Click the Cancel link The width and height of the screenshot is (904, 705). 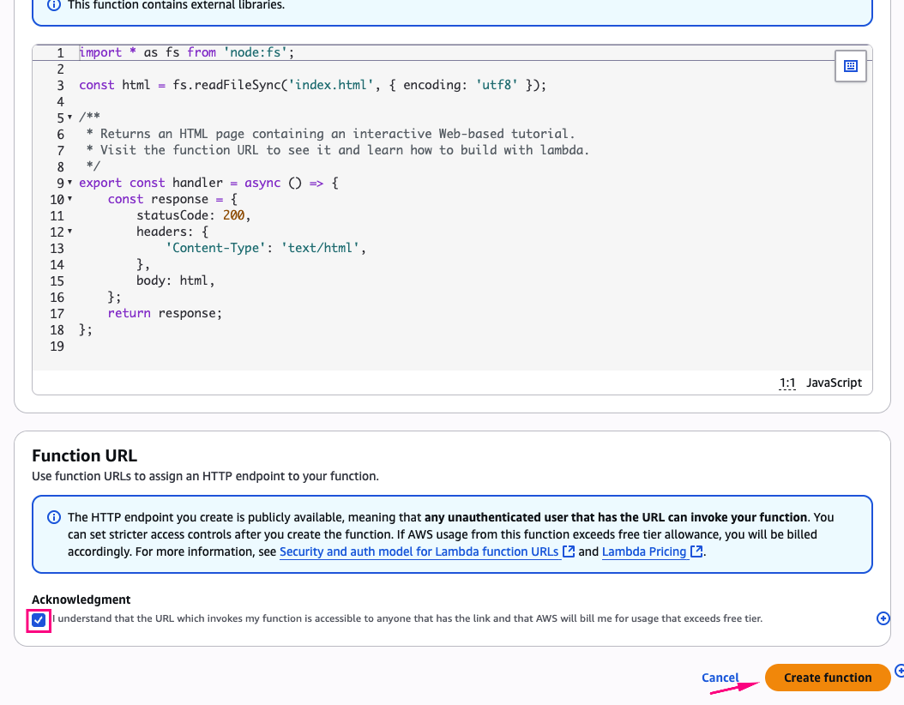pyautogui.click(x=720, y=678)
